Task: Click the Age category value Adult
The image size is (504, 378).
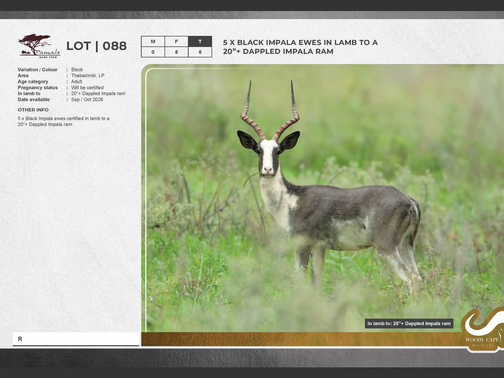Action: pos(76,82)
